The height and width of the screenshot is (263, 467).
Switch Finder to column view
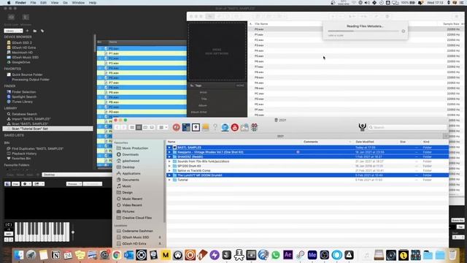[x=145, y=127]
